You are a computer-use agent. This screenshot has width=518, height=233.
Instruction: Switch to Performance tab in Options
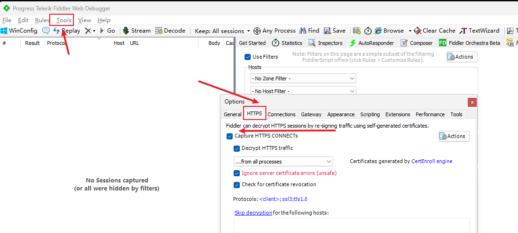click(x=430, y=114)
